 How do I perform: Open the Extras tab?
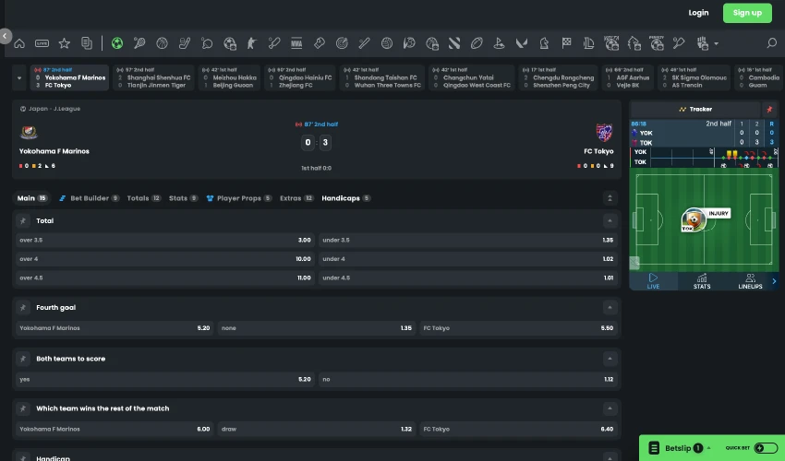(296, 198)
